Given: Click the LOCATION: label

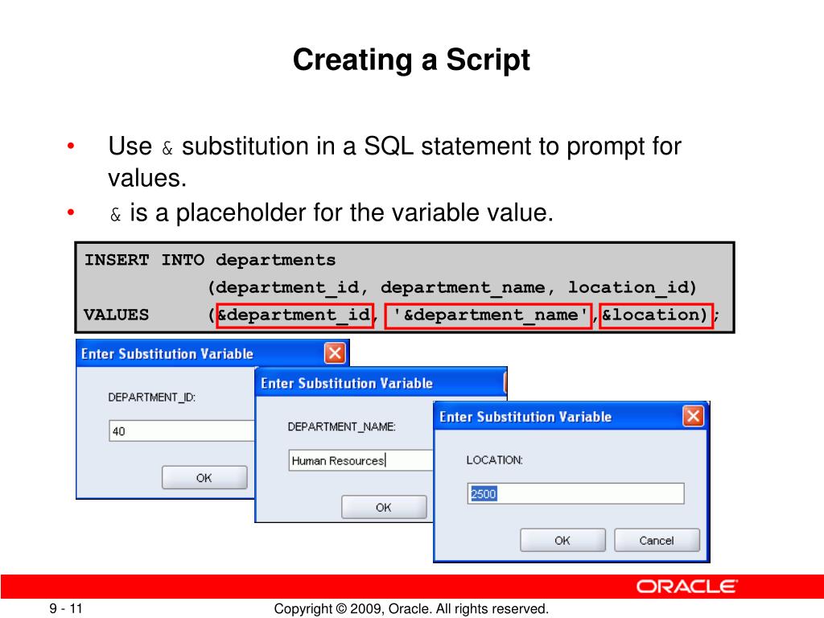Looking at the screenshot, I should 495,459.
